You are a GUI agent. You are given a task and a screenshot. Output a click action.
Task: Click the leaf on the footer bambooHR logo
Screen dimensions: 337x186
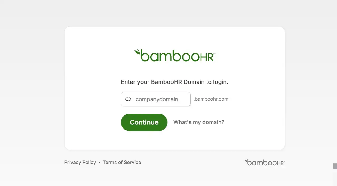245,161
